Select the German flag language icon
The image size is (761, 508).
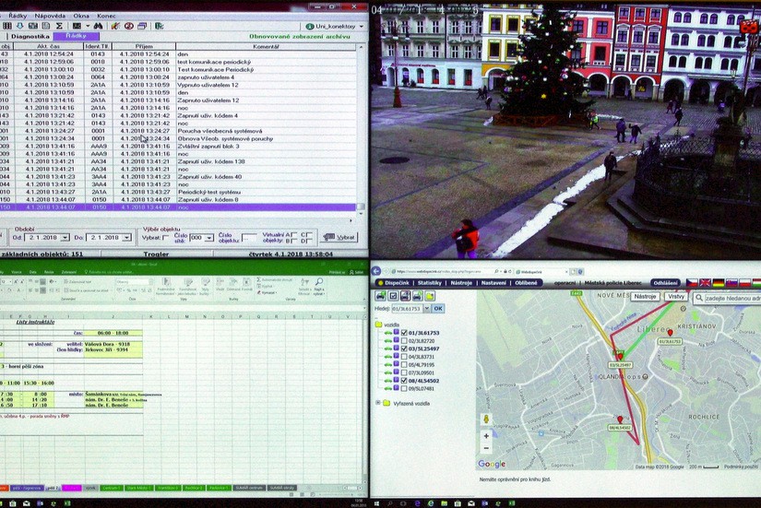point(719,283)
